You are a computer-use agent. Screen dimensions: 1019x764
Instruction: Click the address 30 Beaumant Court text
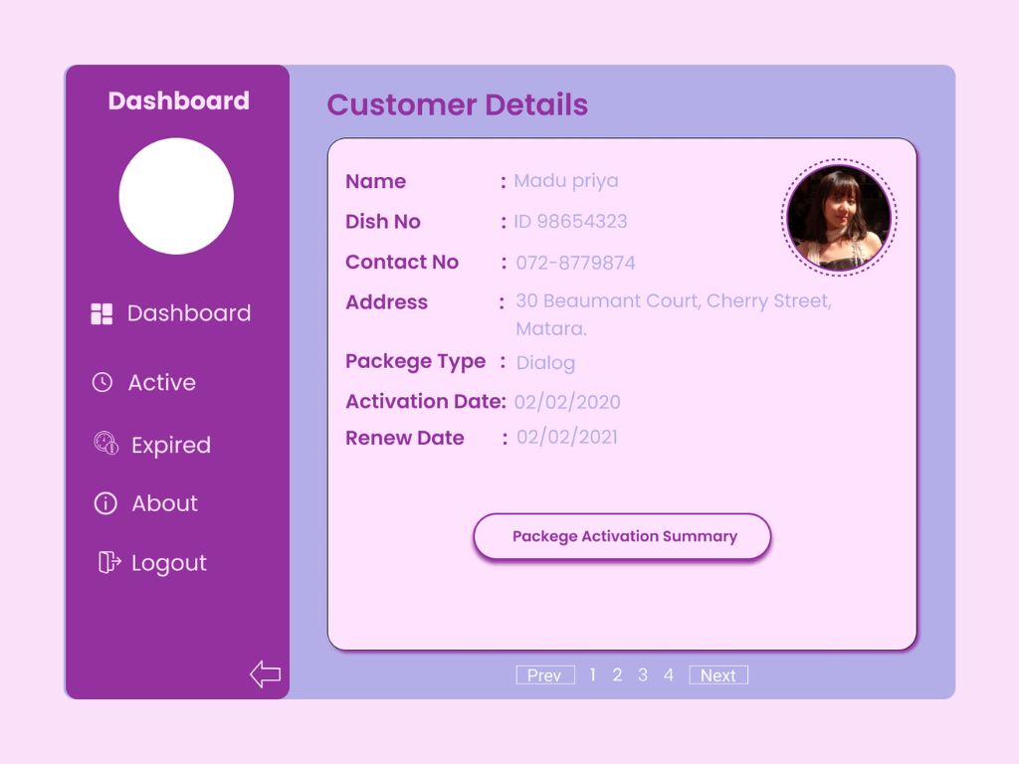pyautogui.click(x=674, y=313)
